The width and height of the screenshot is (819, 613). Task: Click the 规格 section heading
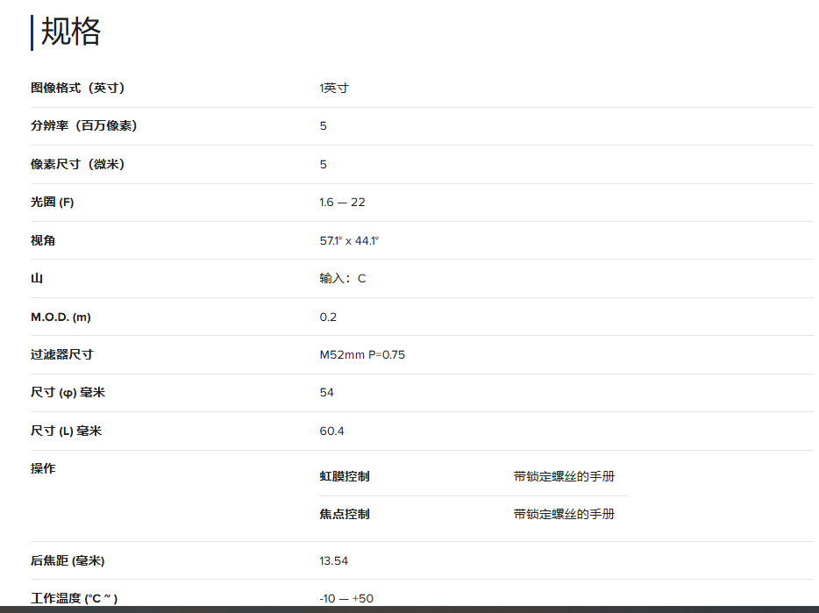point(70,32)
